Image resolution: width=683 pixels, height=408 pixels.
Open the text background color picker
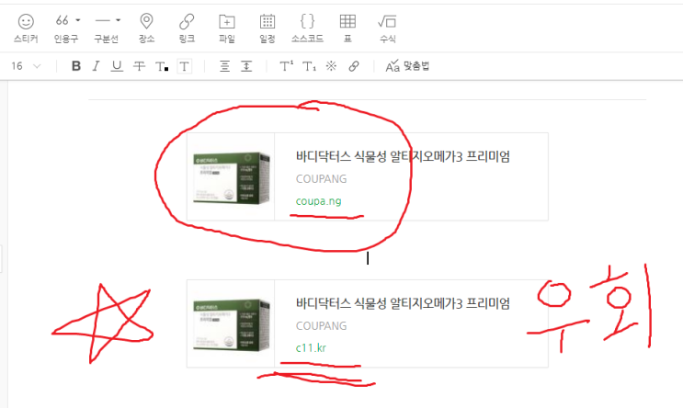click(184, 66)
